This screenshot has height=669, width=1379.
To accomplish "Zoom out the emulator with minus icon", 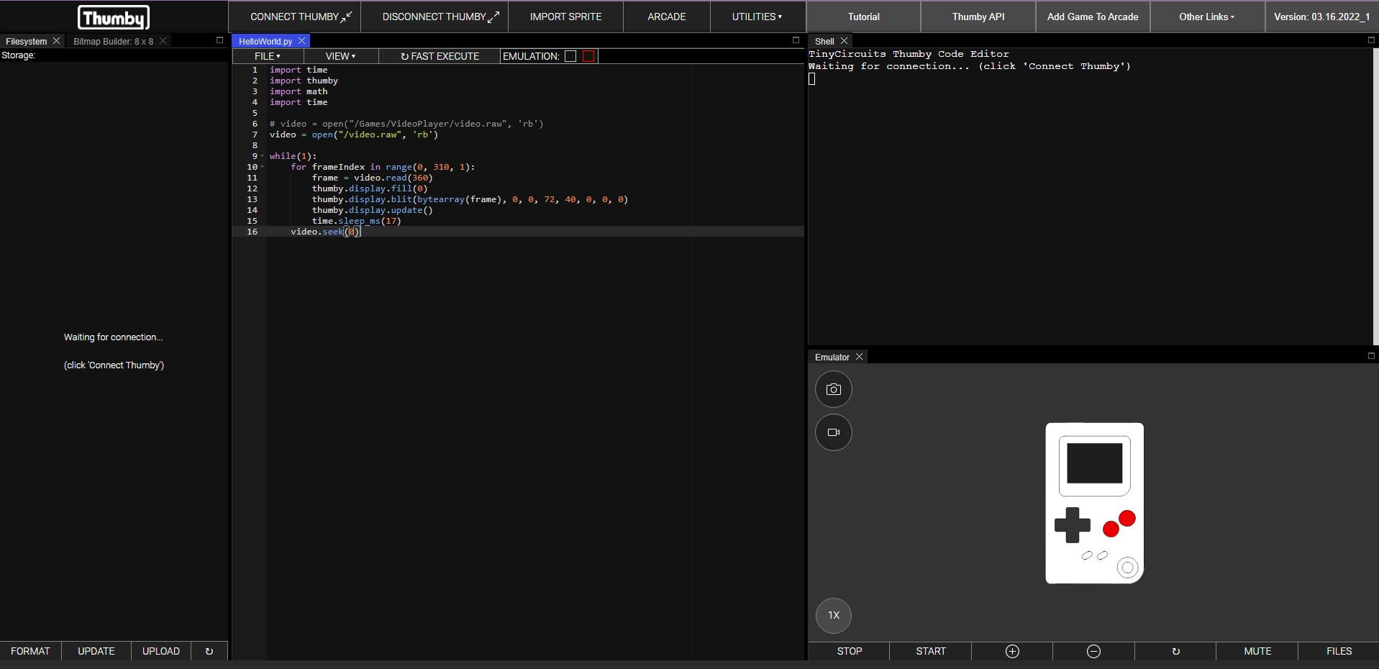I will pyautogui.click(x=1093, y=651).
